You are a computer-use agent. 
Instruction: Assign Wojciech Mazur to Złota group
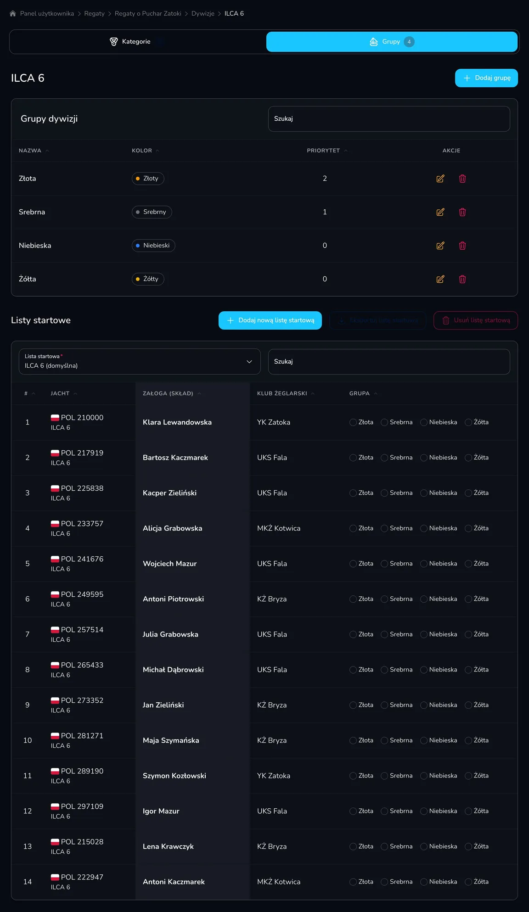(x=353, y=564)
